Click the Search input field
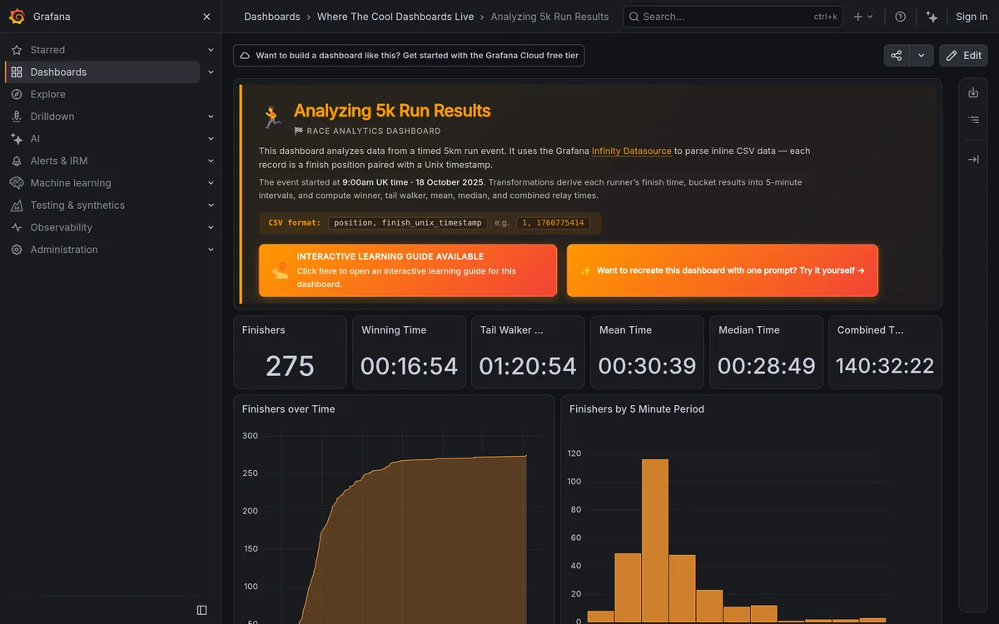 pos(733,17)
